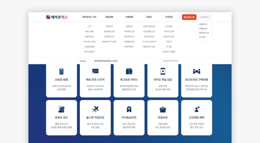Click the 선송장 발행 document icon
This screenshot has height=143, width=260.
pos(61,71)
